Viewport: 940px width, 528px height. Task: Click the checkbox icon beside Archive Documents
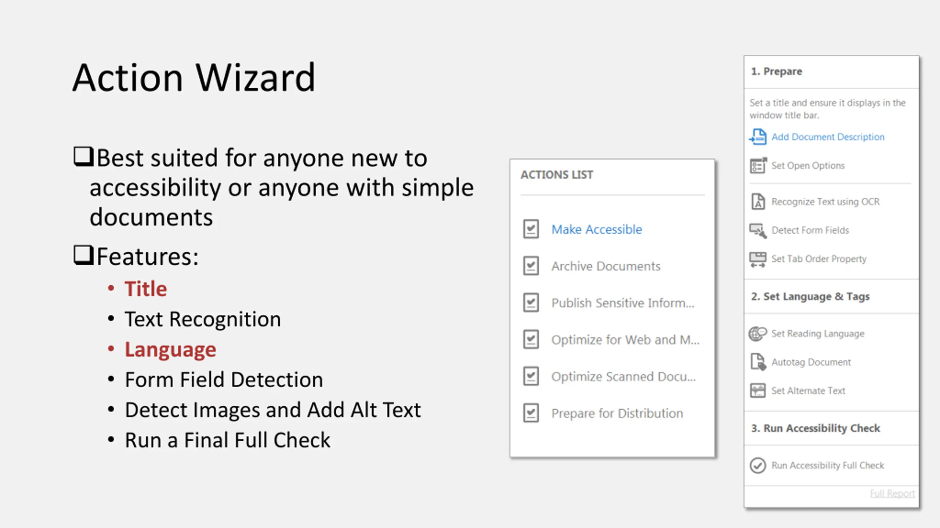point(531,266)
